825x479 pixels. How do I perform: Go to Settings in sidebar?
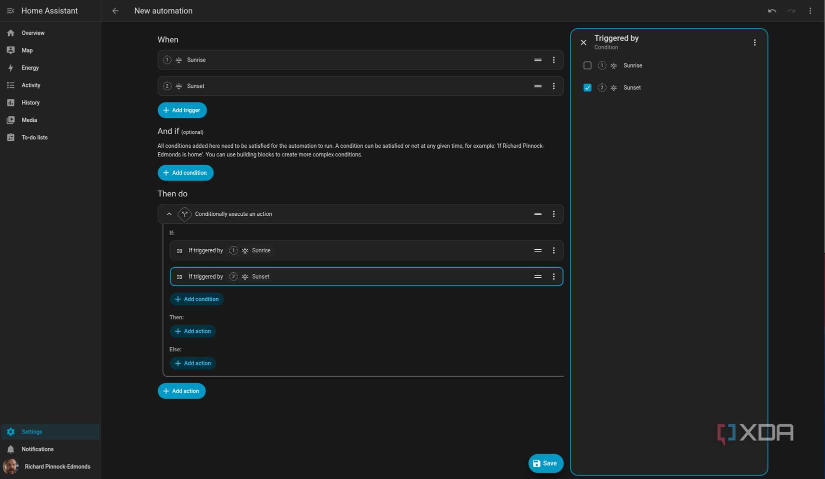coord(50,432)
